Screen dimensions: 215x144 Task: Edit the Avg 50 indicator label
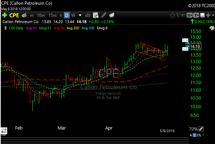(x=59, y=28)
